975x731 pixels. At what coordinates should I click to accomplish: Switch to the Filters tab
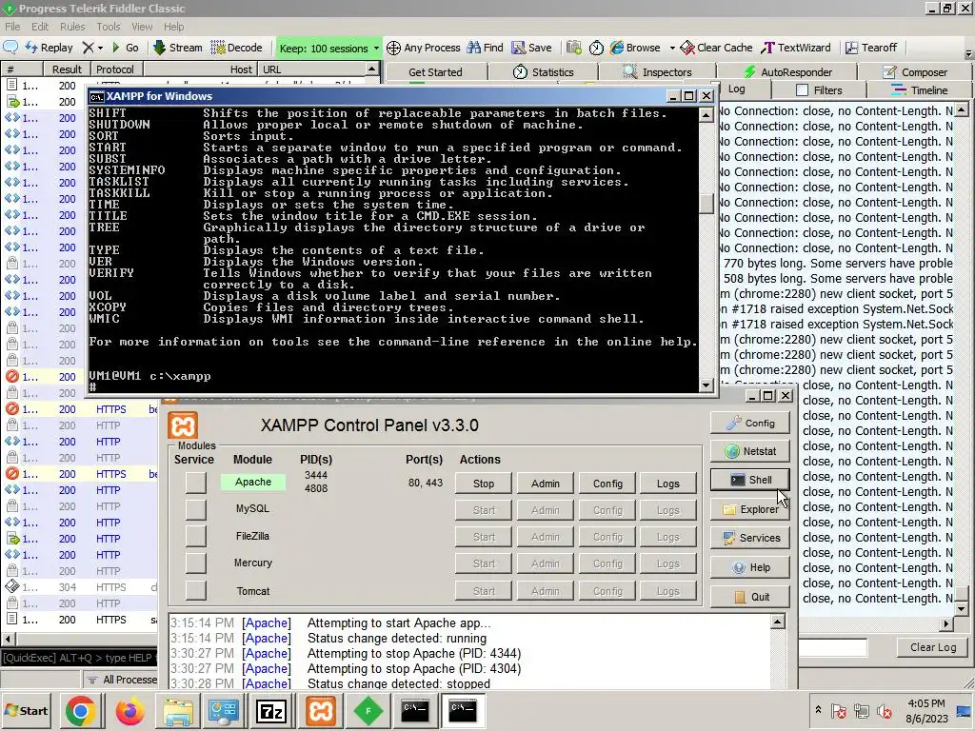(819, 90)
